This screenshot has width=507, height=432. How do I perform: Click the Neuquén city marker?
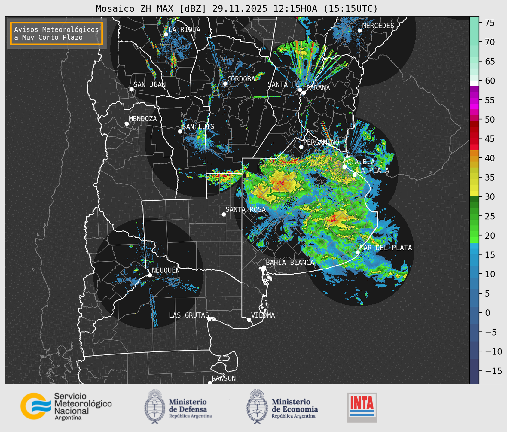click(150, 275)
